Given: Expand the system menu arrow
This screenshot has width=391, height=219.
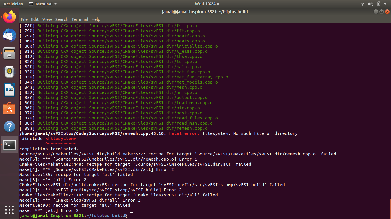Looking at the screenshot, I should tap(386, 4).
